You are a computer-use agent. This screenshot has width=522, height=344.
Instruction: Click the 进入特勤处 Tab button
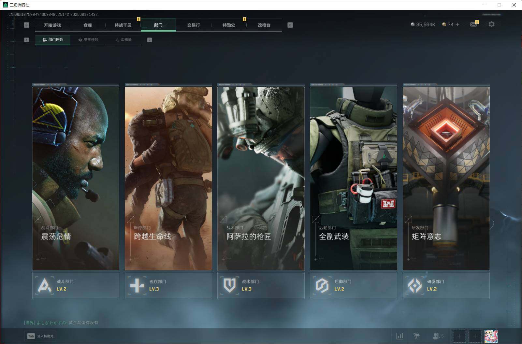[40, 336]
